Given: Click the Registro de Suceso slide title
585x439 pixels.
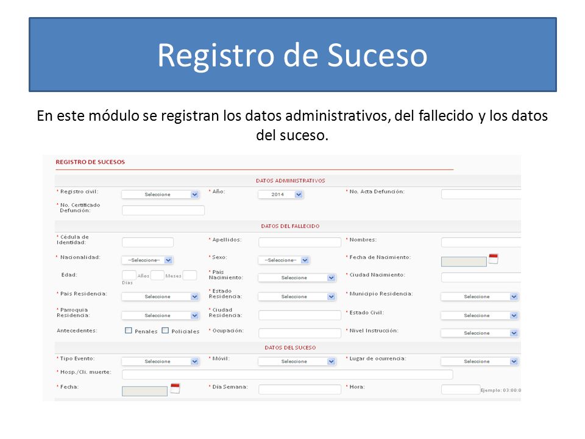Looking at the screenshot, I should [292, 55].
